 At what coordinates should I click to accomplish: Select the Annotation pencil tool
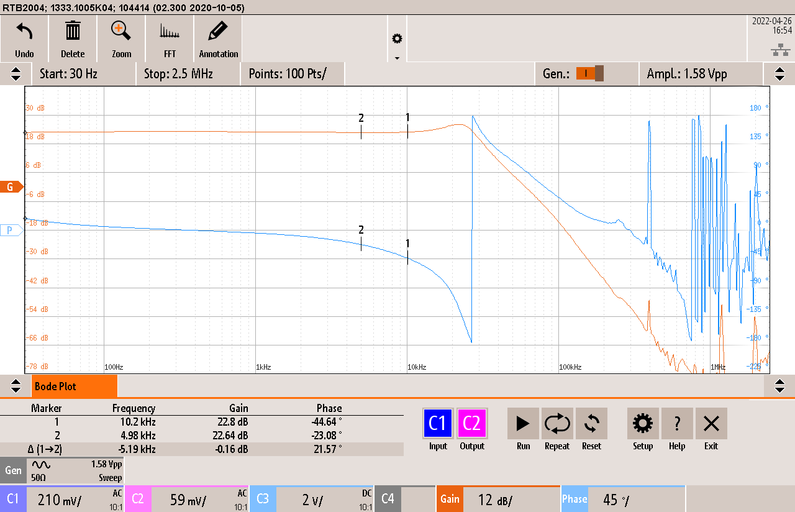click(218, 31)
